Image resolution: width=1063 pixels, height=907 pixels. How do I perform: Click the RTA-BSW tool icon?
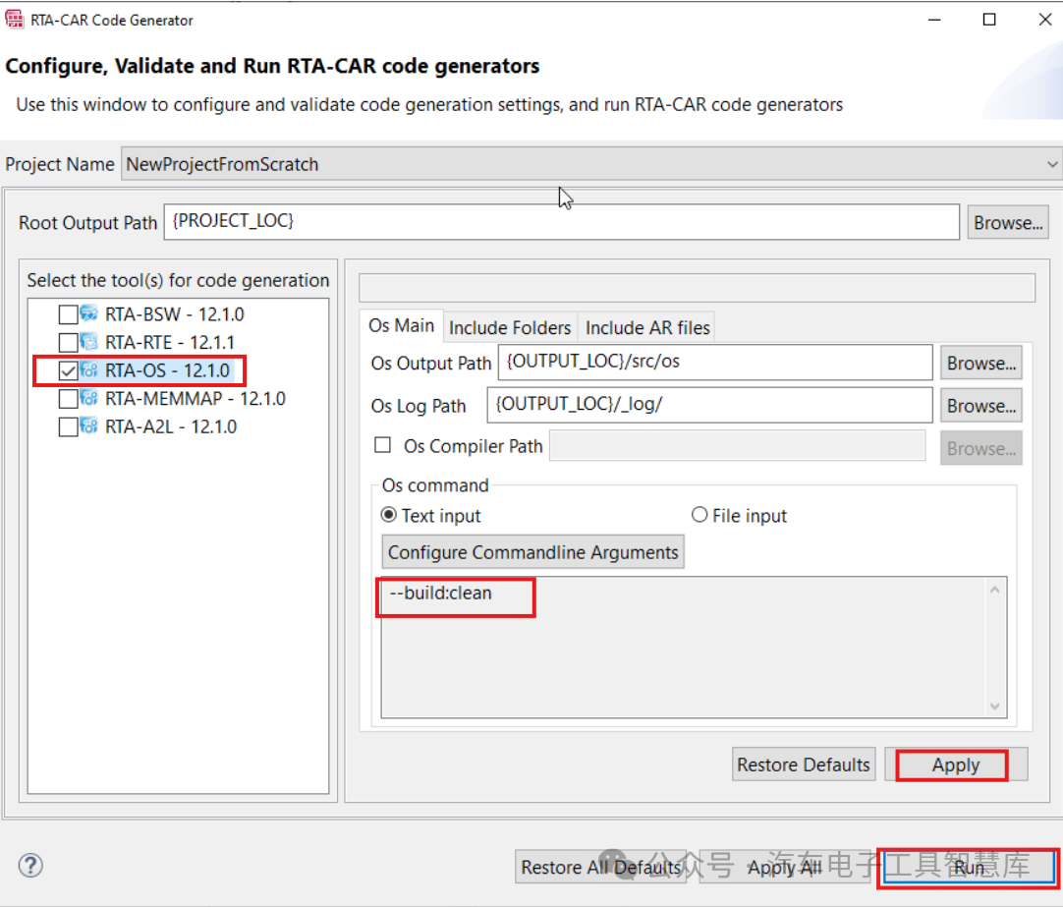coord(88,313)
